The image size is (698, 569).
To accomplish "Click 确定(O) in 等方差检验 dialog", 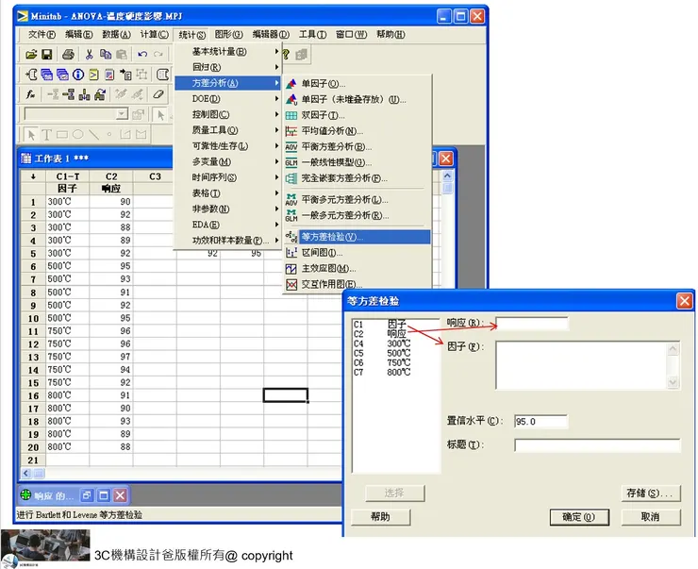I will 579,517.
